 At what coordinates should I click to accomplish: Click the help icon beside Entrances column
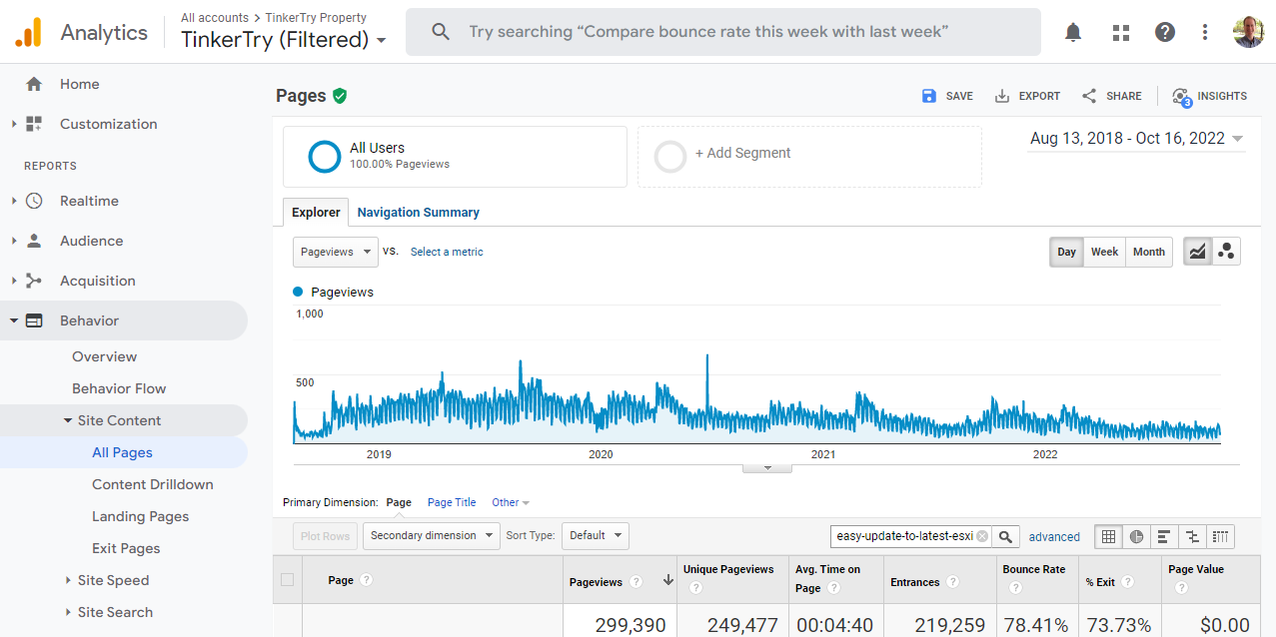point(953,581)
